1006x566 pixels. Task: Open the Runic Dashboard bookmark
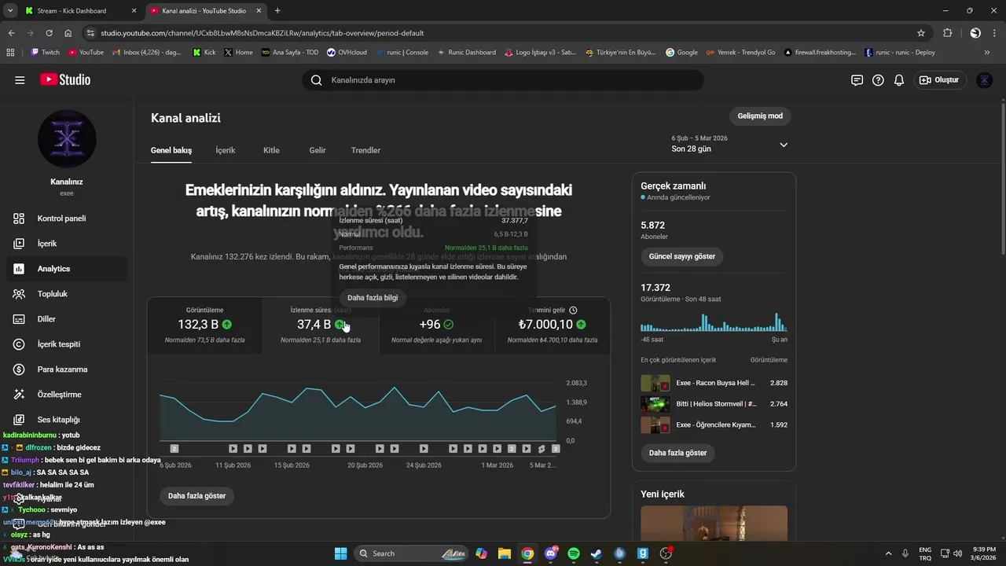466,53
